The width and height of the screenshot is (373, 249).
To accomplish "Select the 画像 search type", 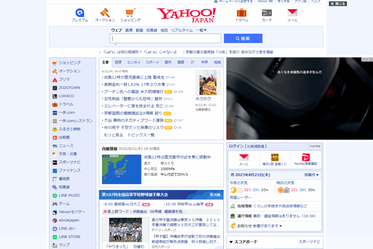I will pyautogui.click(x=129, y=30).
